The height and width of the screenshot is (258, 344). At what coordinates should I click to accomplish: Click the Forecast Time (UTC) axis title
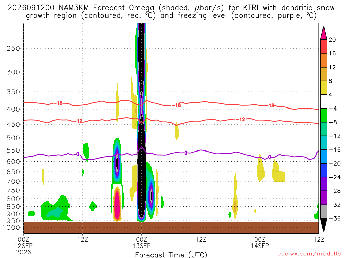[171, 255]
